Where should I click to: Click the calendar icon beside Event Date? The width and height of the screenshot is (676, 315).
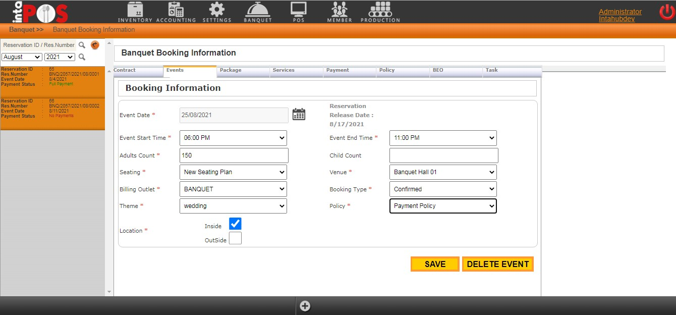point(299,114)
